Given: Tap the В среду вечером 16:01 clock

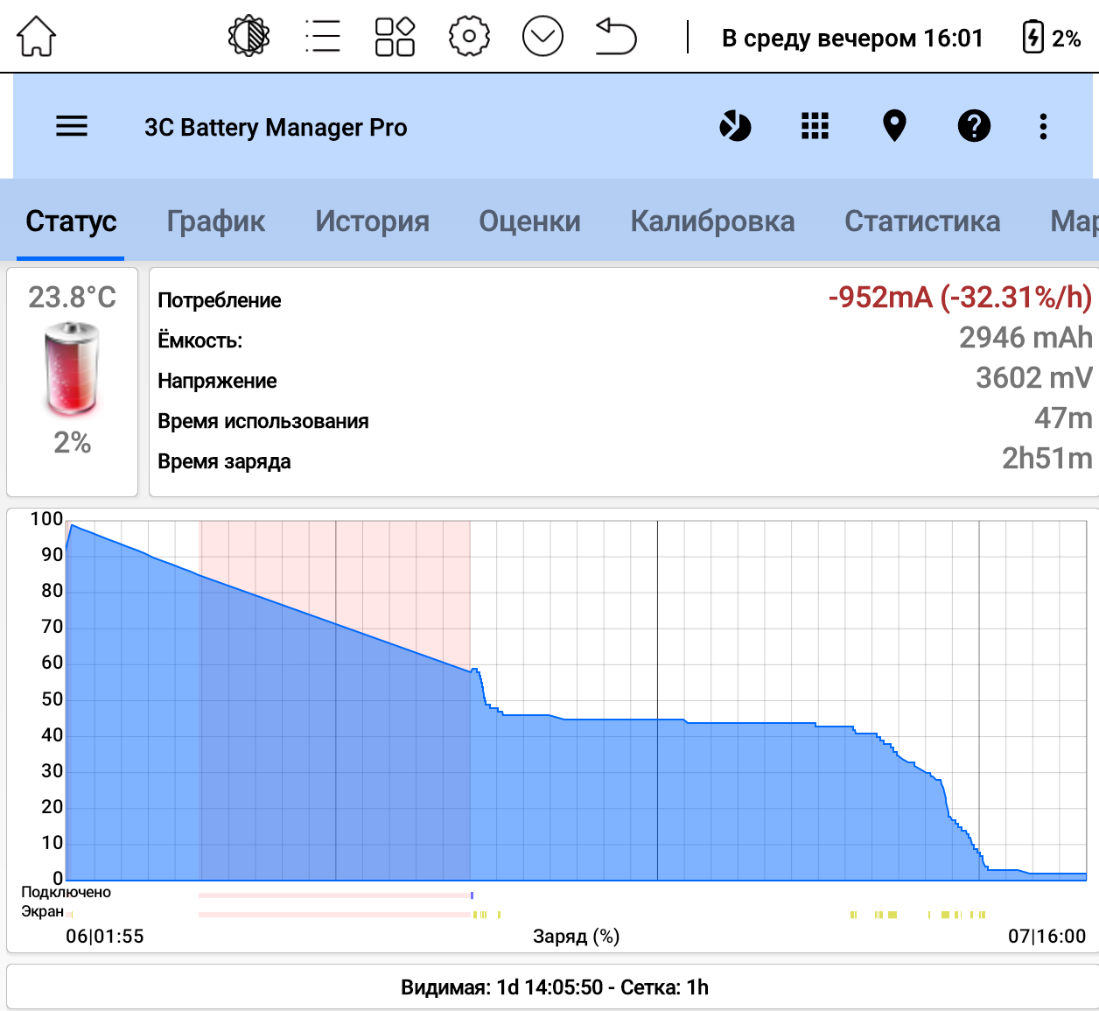Looking at the screenshot, I should [852, 39].
